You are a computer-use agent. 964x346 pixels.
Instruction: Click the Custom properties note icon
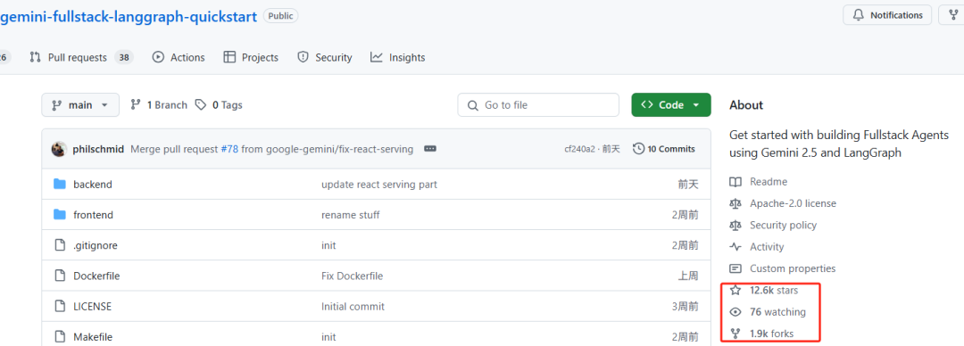pyautogui.click(x=735, y=268)
